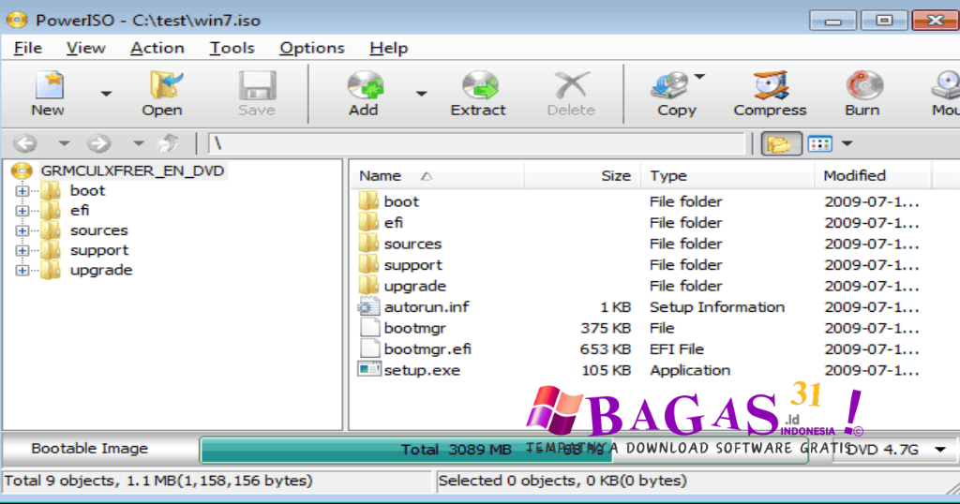Open the Options menu

(x=311, y=49)
